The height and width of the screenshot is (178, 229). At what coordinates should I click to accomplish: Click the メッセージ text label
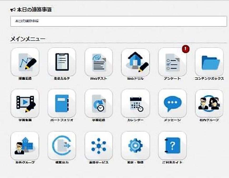click(172, 120)
